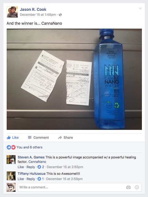The height and width of the screenshot is (197, 148).
Task: Like the post with thumbs-up icon
Action: 9,137
